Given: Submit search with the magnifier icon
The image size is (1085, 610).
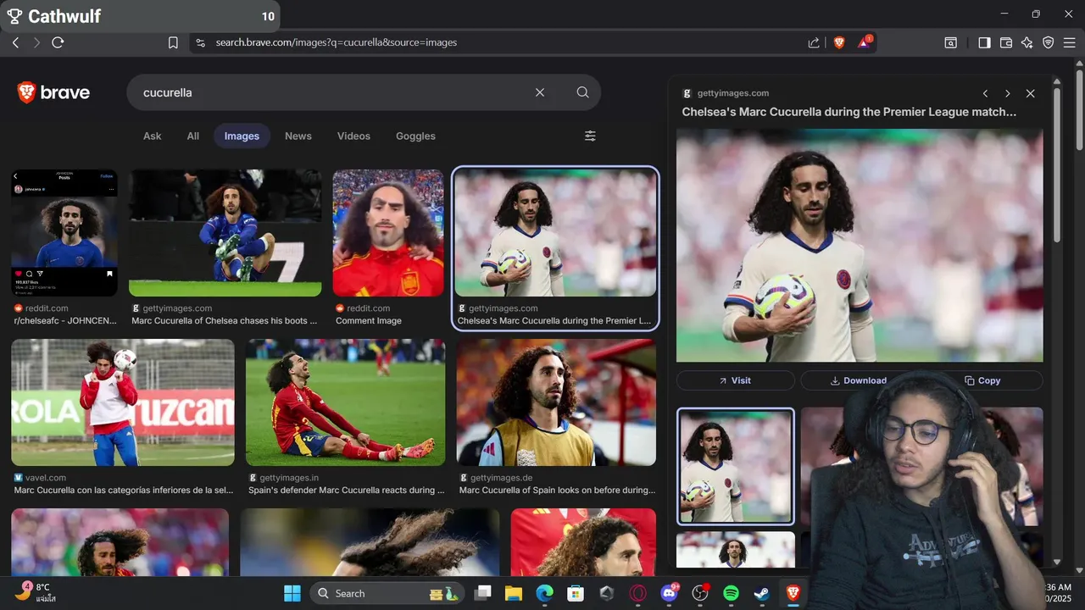Looking at the screenshot, I should click(x=582, y=92).
